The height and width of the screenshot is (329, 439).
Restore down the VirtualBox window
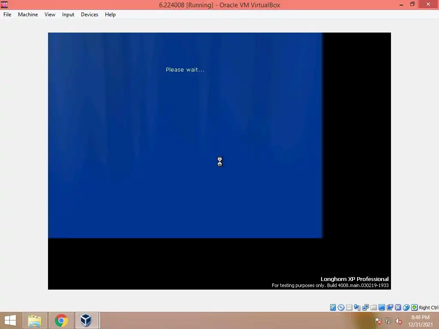(412, 4)
